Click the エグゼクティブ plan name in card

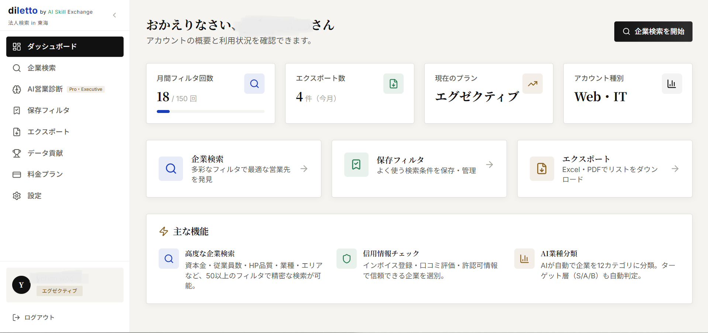(x=477, y=97)
